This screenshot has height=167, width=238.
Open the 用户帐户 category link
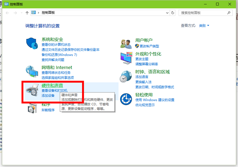point(144,40)
